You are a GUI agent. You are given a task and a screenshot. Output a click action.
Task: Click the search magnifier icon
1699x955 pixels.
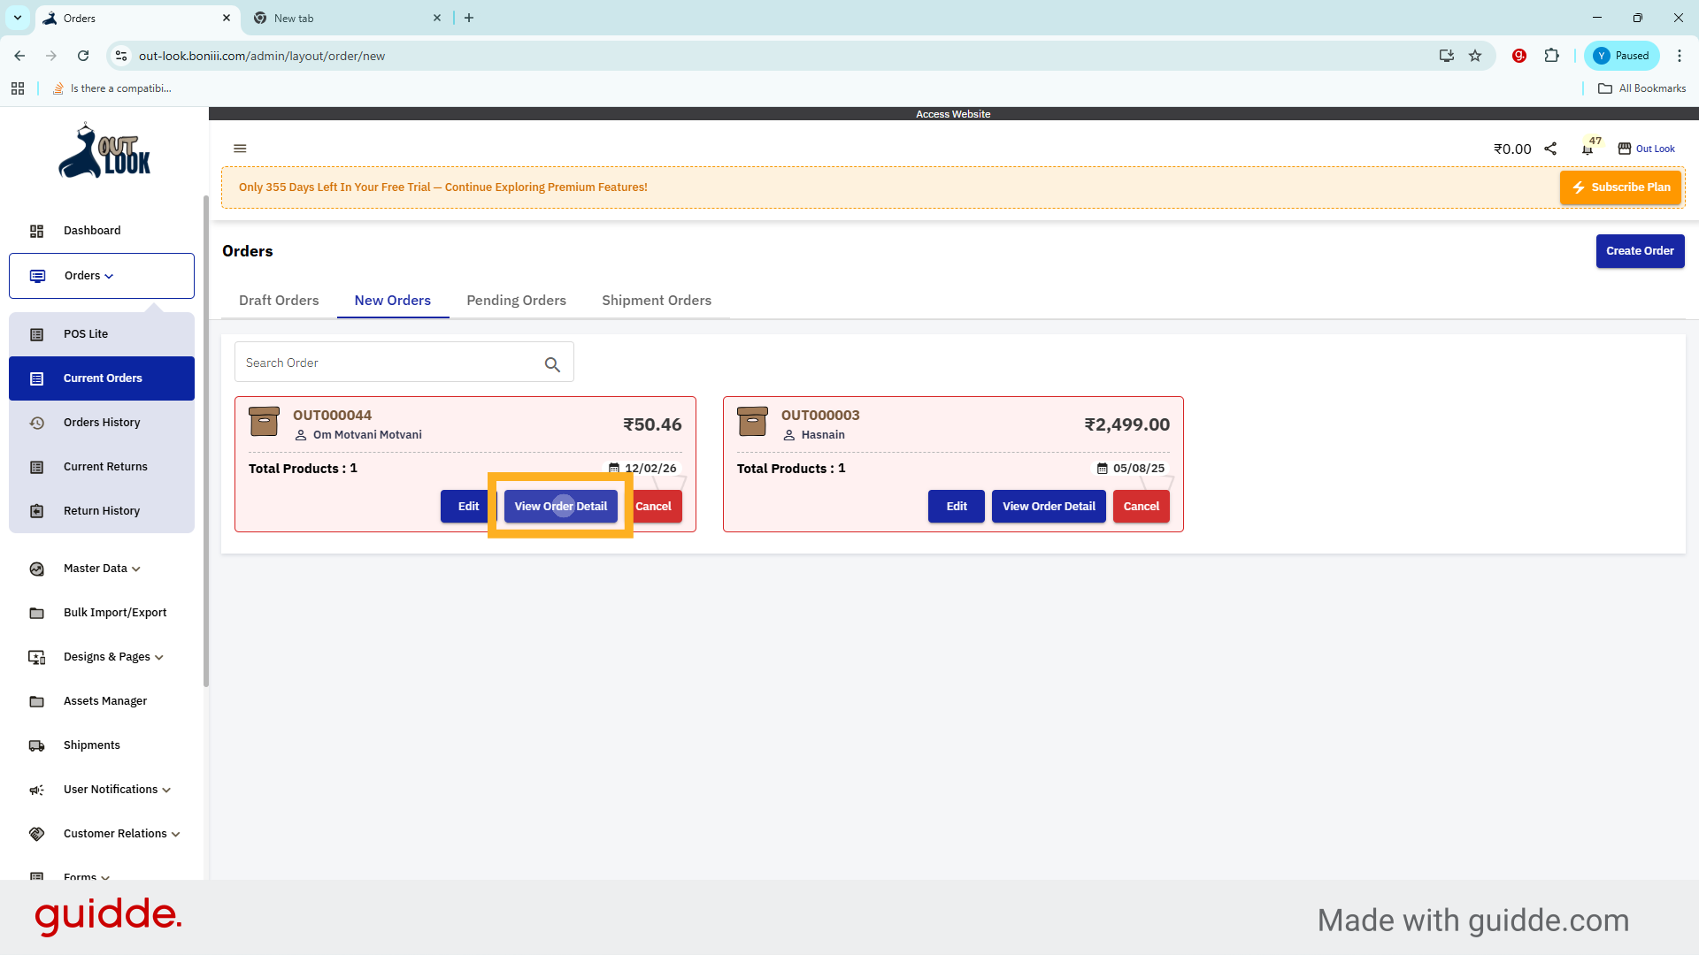552,364
